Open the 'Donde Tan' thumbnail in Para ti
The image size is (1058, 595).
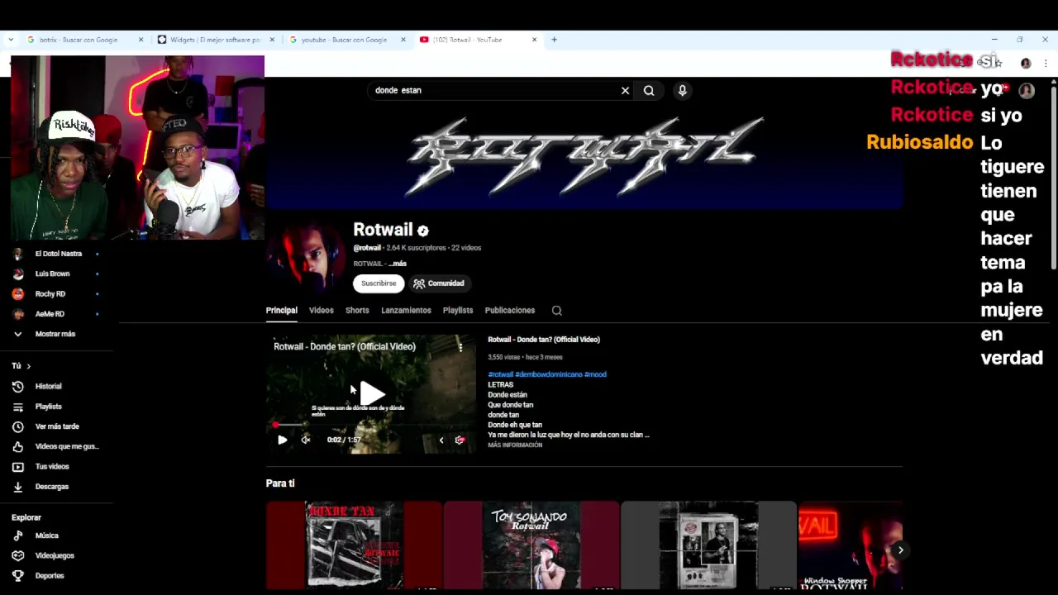coord(354,545)
